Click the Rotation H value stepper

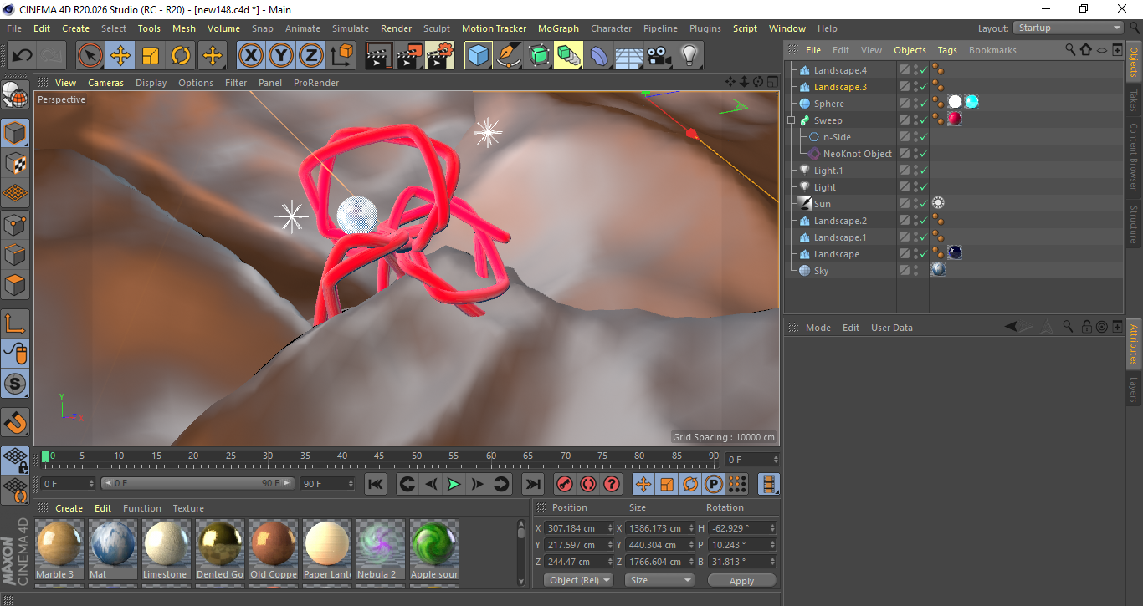click(771, 528)
